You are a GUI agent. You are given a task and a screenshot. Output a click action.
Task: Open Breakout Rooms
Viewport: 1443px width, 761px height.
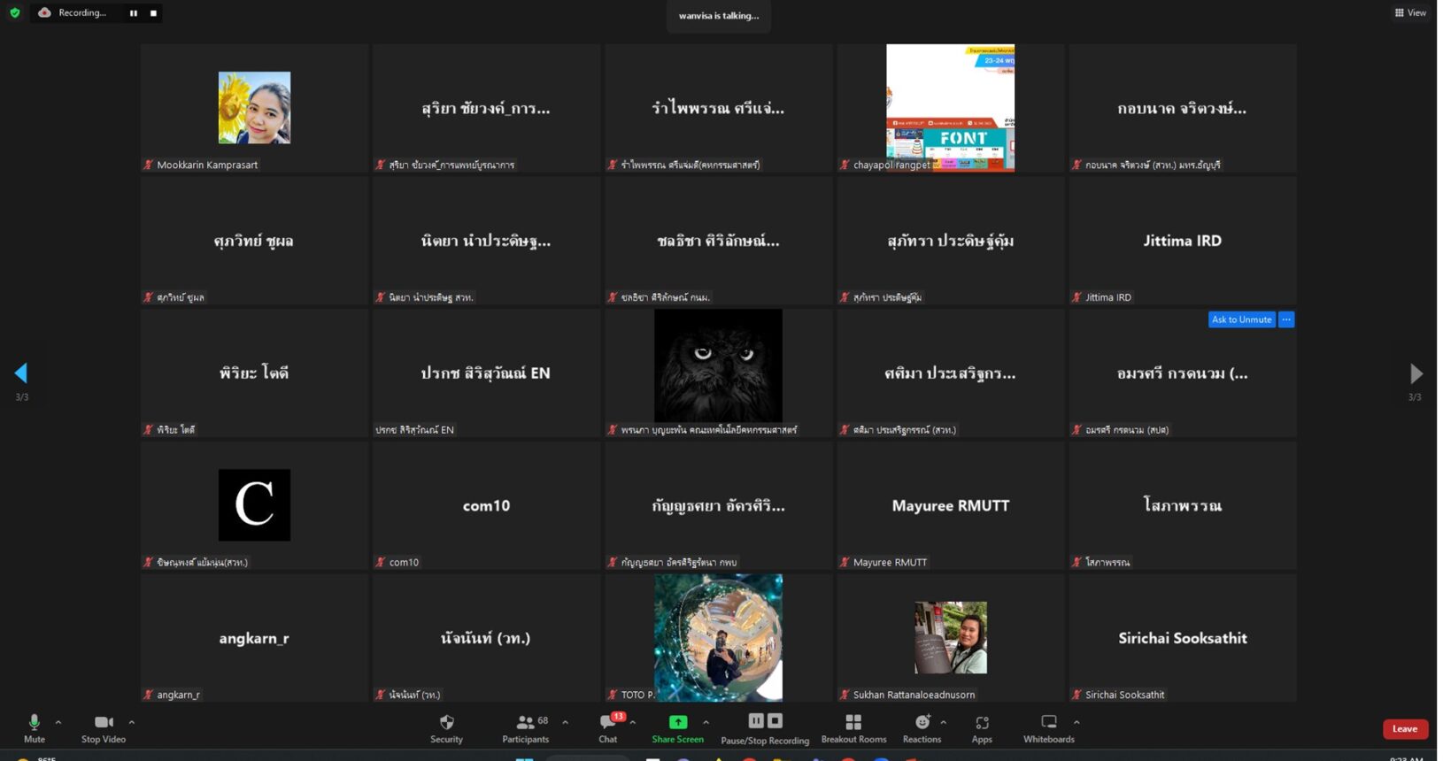(853, 728)
